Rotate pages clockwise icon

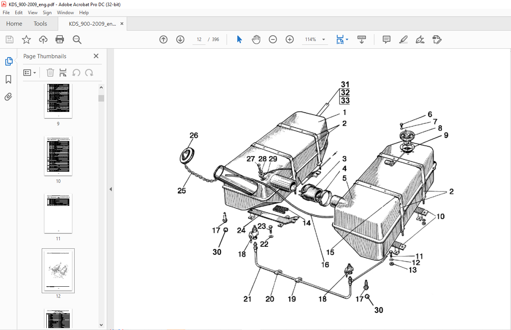[89, 72]
